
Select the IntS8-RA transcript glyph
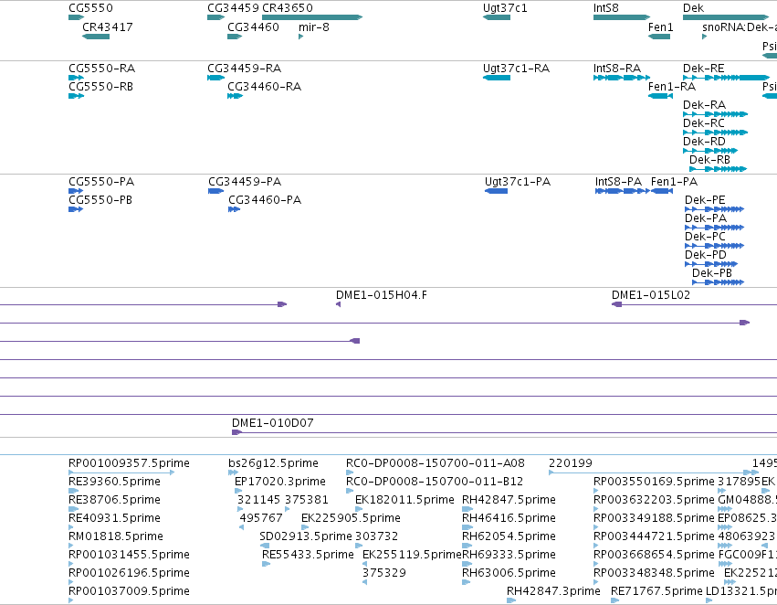pos(622,78)
